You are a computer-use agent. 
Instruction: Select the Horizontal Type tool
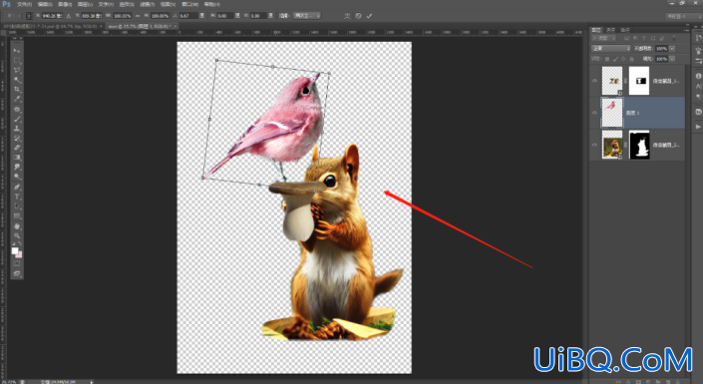17,196
